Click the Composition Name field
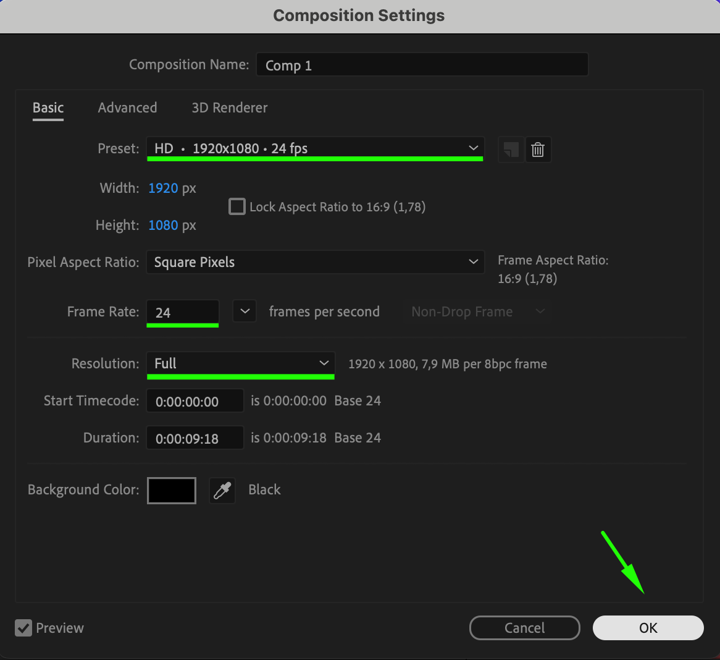 (x=422, y=65)
